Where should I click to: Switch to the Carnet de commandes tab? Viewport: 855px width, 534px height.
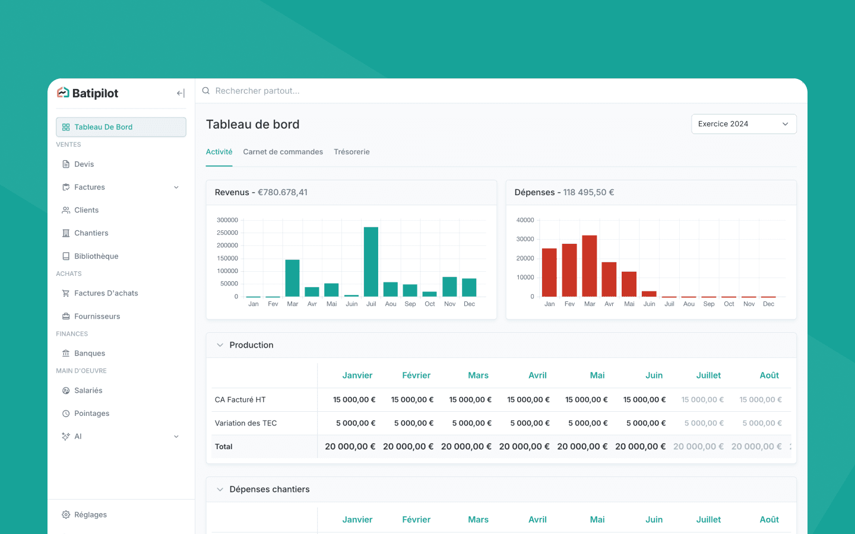[x=283, y=152]
